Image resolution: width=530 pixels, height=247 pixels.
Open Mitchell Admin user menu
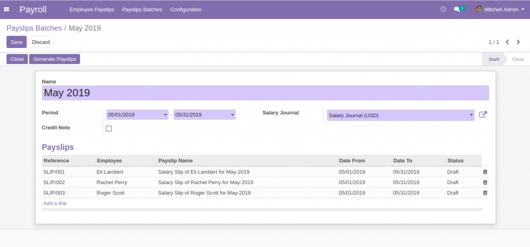[x=501, y=9]
